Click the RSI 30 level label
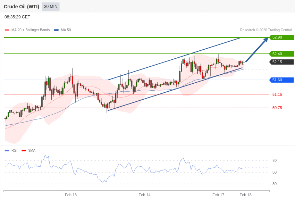The width and height of the screenshot is (295, 200). [275, 184]
